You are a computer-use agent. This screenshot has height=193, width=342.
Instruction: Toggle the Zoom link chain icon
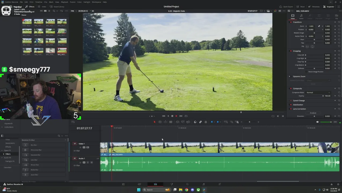pyautogui.click(x=319, y=26)
